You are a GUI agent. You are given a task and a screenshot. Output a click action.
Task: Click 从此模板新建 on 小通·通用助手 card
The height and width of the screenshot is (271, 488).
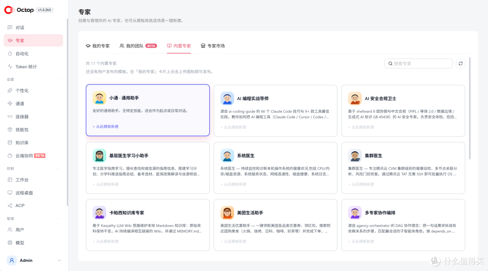pos(105,126)
